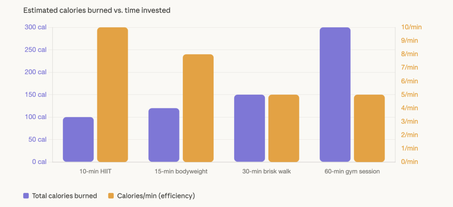Viewport: 453px width, 207px height.
Task: Click the chart title text
Action: click(x=97, y=11)
